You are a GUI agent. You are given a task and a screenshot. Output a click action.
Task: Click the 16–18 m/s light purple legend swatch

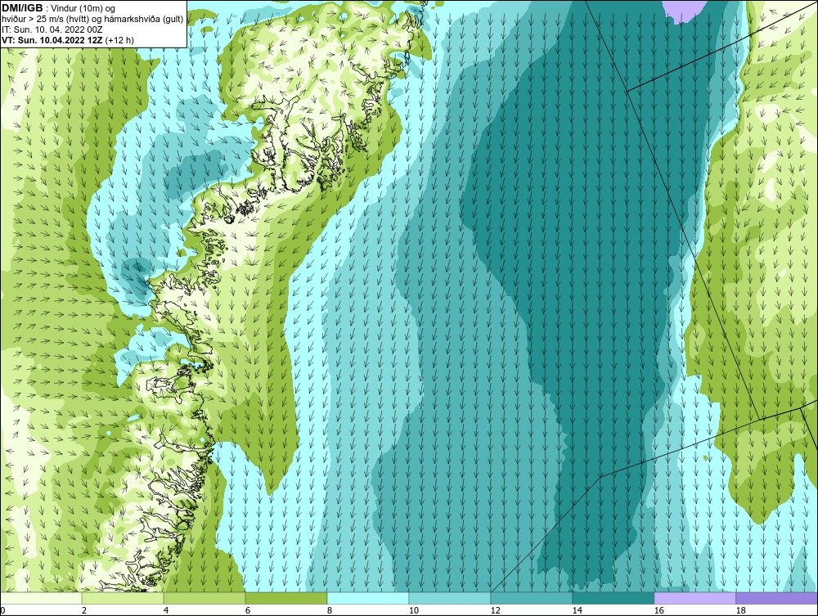coord(694,598)
